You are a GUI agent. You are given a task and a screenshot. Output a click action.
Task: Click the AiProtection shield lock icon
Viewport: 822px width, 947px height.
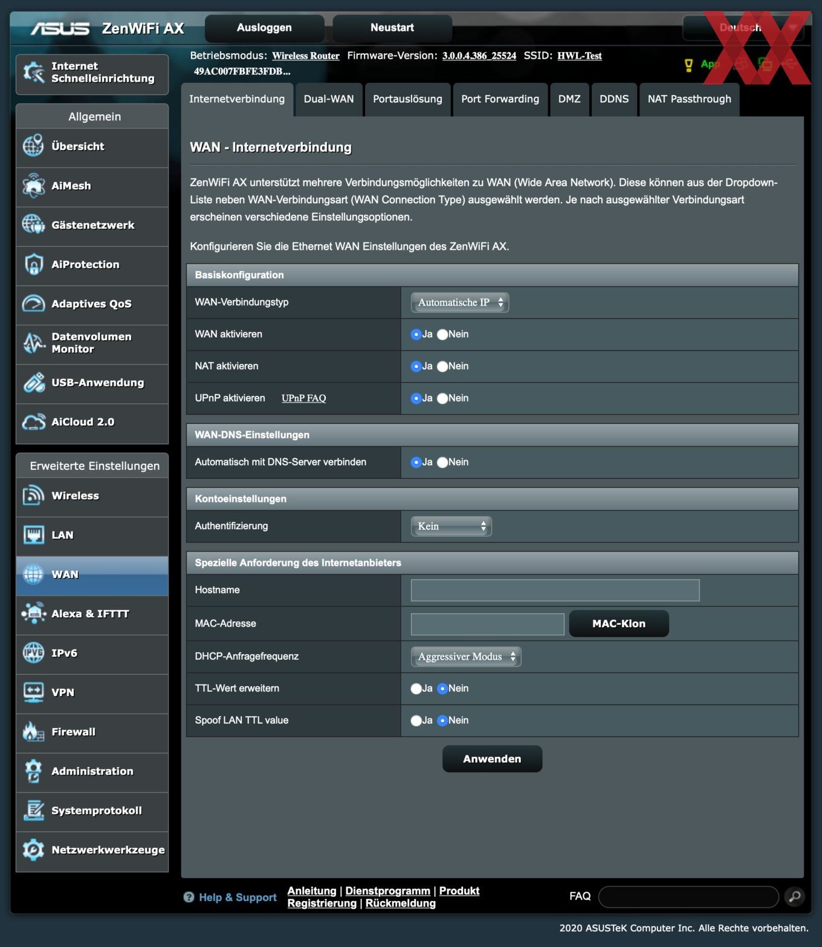point(34,264)
